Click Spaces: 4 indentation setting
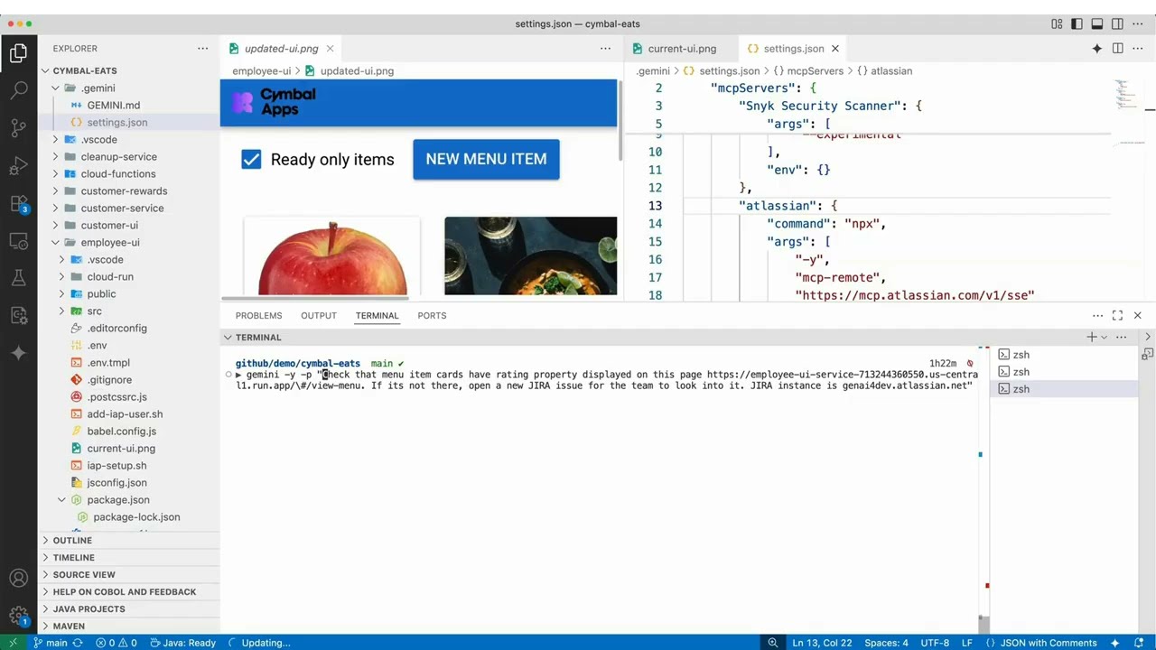 coord(886,643)
